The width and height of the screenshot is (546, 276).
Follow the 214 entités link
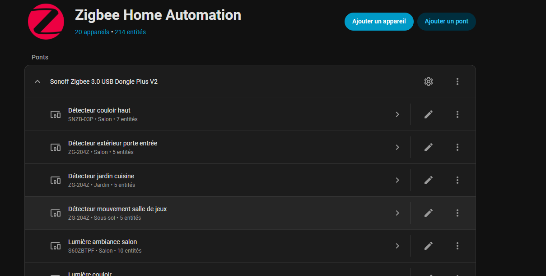(x=130, y=32)
